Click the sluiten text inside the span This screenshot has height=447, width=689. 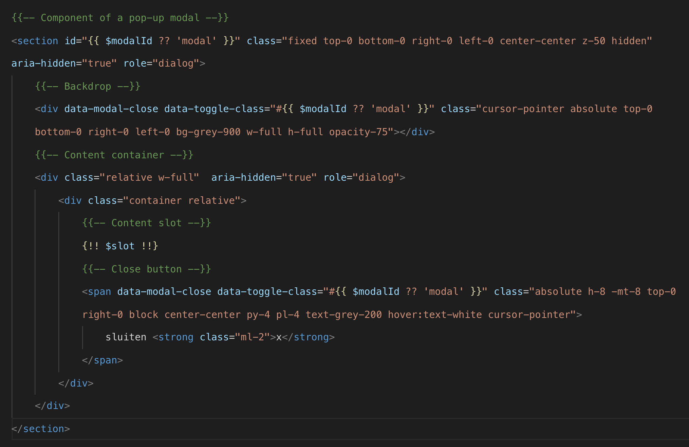[126, 337]
